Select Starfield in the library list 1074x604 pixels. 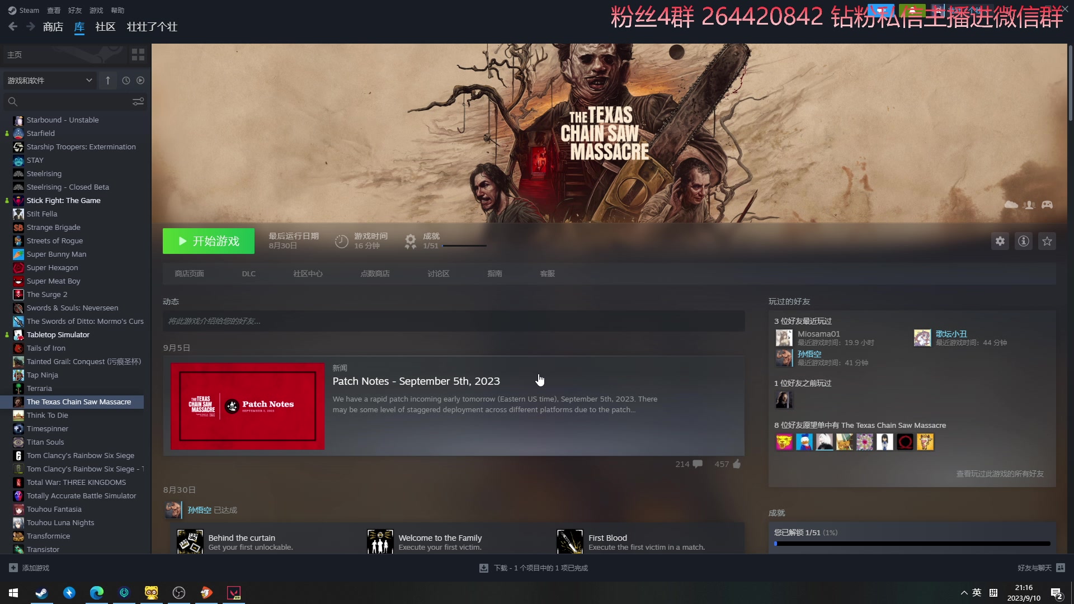click(x=41, y=133)
